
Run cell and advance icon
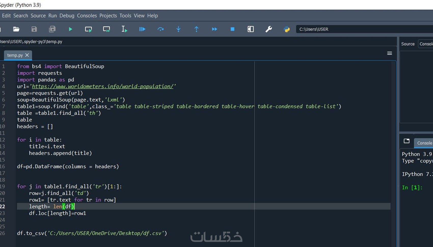[106, 29]
